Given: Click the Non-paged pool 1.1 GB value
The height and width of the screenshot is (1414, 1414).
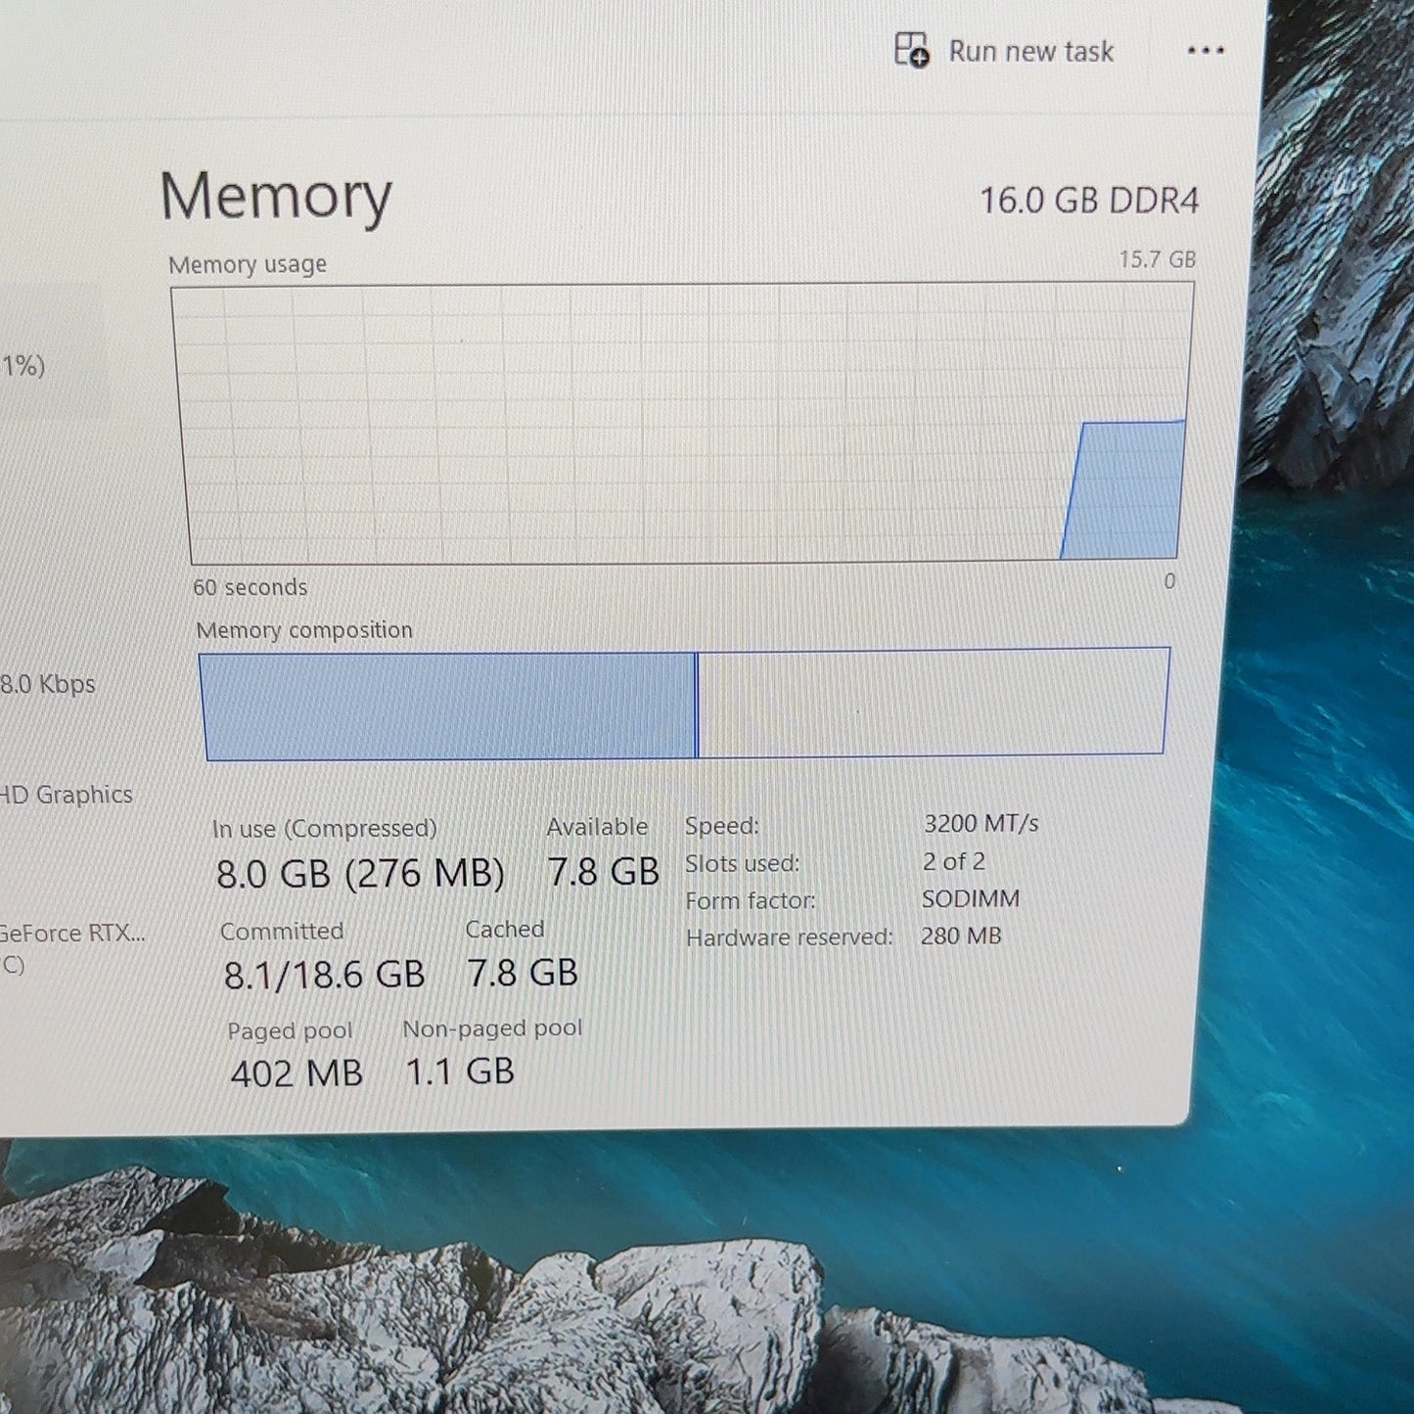Looking at the screenshot, I should coord(460,1072).
